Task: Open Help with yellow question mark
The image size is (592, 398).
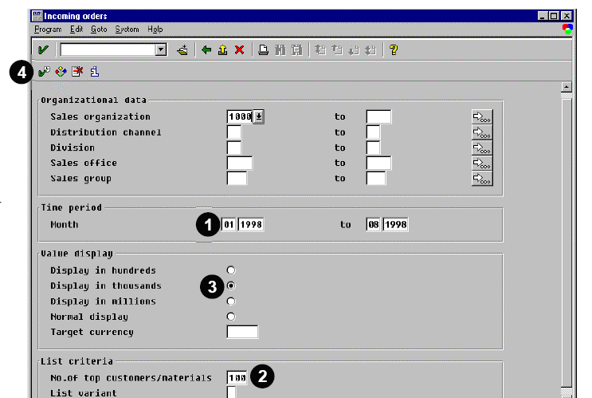Action: 394,50
